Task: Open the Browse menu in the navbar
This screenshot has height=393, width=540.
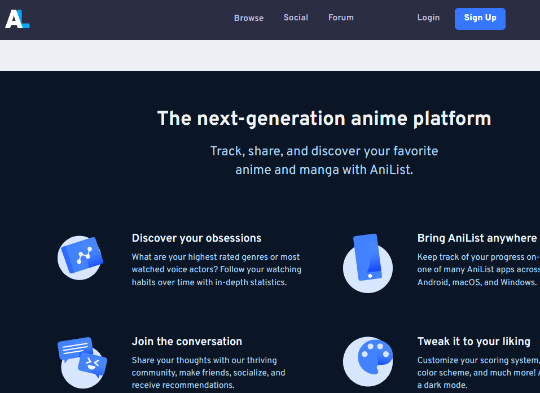Action: [248, 18]
